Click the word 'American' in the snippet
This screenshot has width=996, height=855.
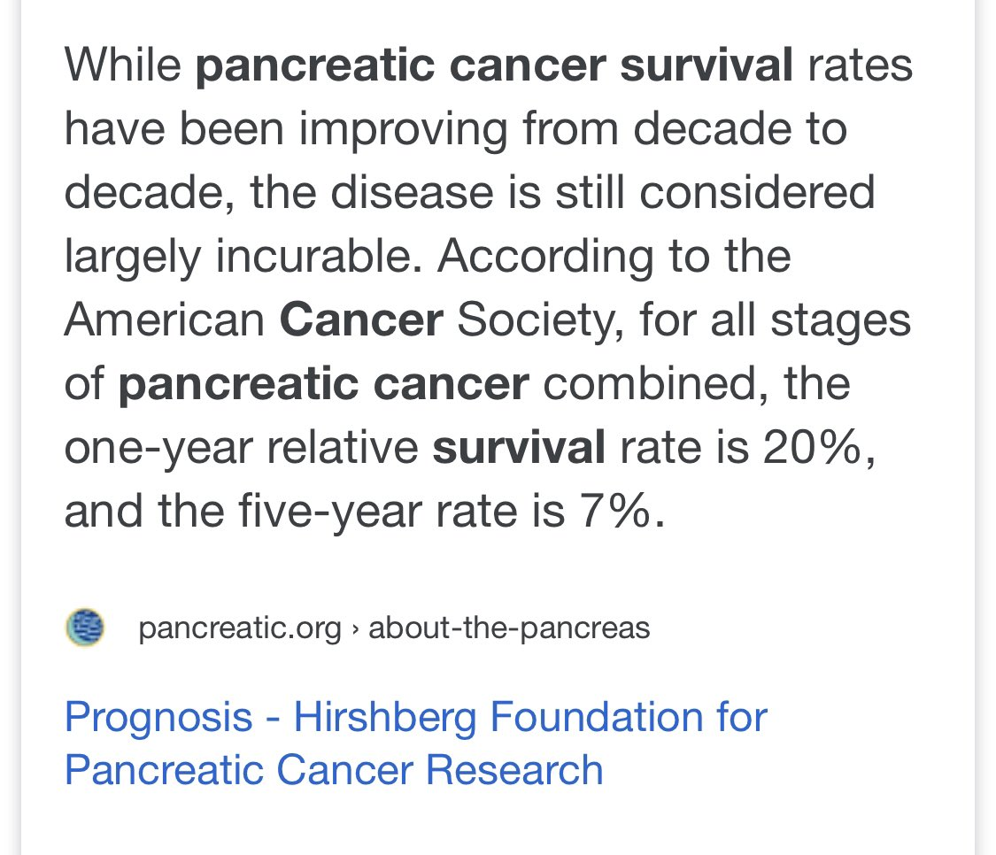[x=165, y=320]
